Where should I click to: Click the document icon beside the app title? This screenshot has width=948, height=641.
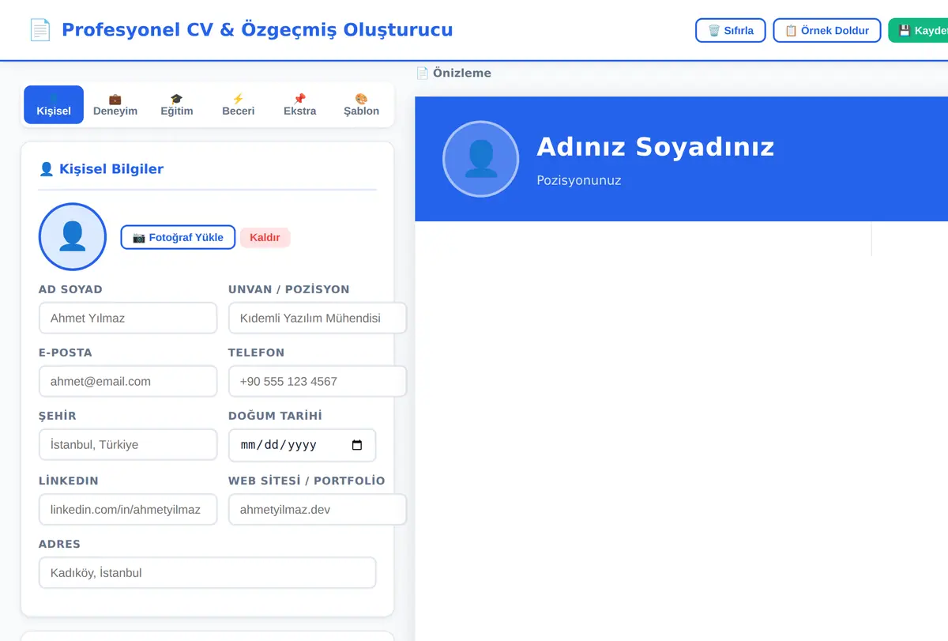click(x=40, y=30)
